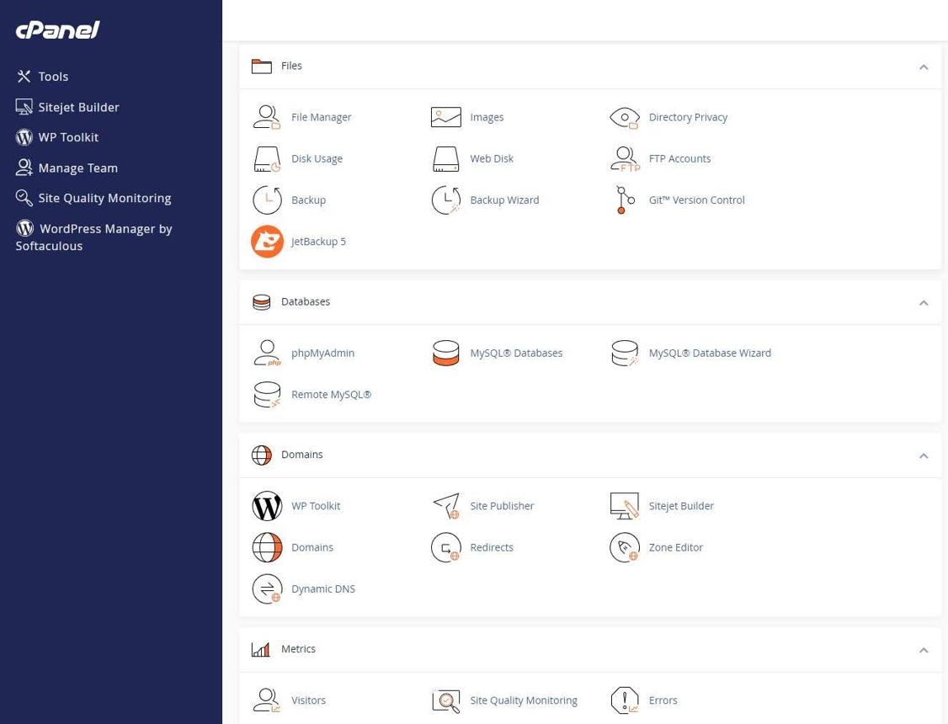Click the MySQL® Databases link text

516,353
